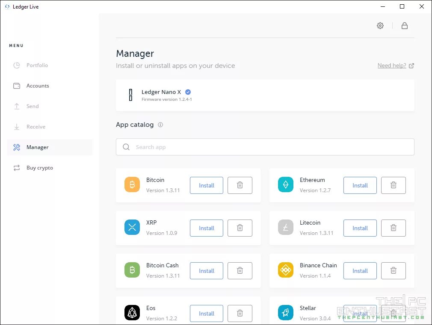Click the orange Bitcoin app icon

pyautogui.click(x=132, y=184)
